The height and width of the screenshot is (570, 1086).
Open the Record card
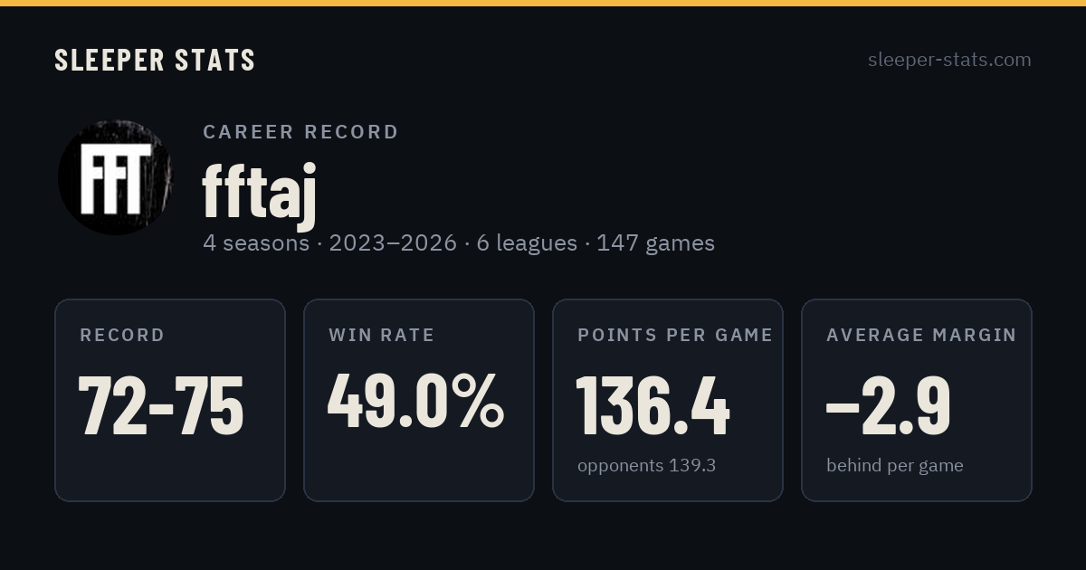point(170,400)
